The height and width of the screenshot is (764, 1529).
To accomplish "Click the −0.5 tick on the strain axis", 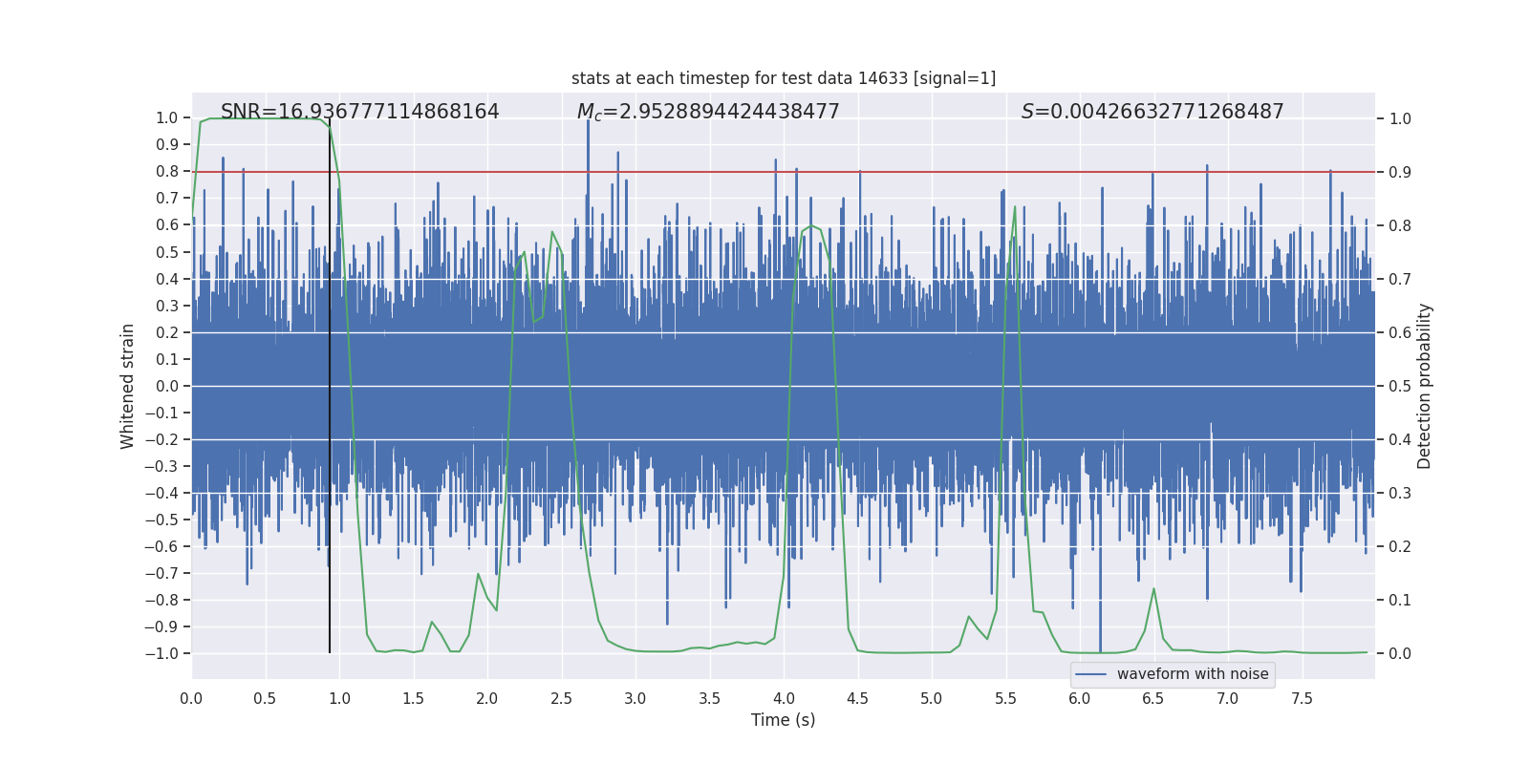I will pyautogui.click(x=162, y=520).
